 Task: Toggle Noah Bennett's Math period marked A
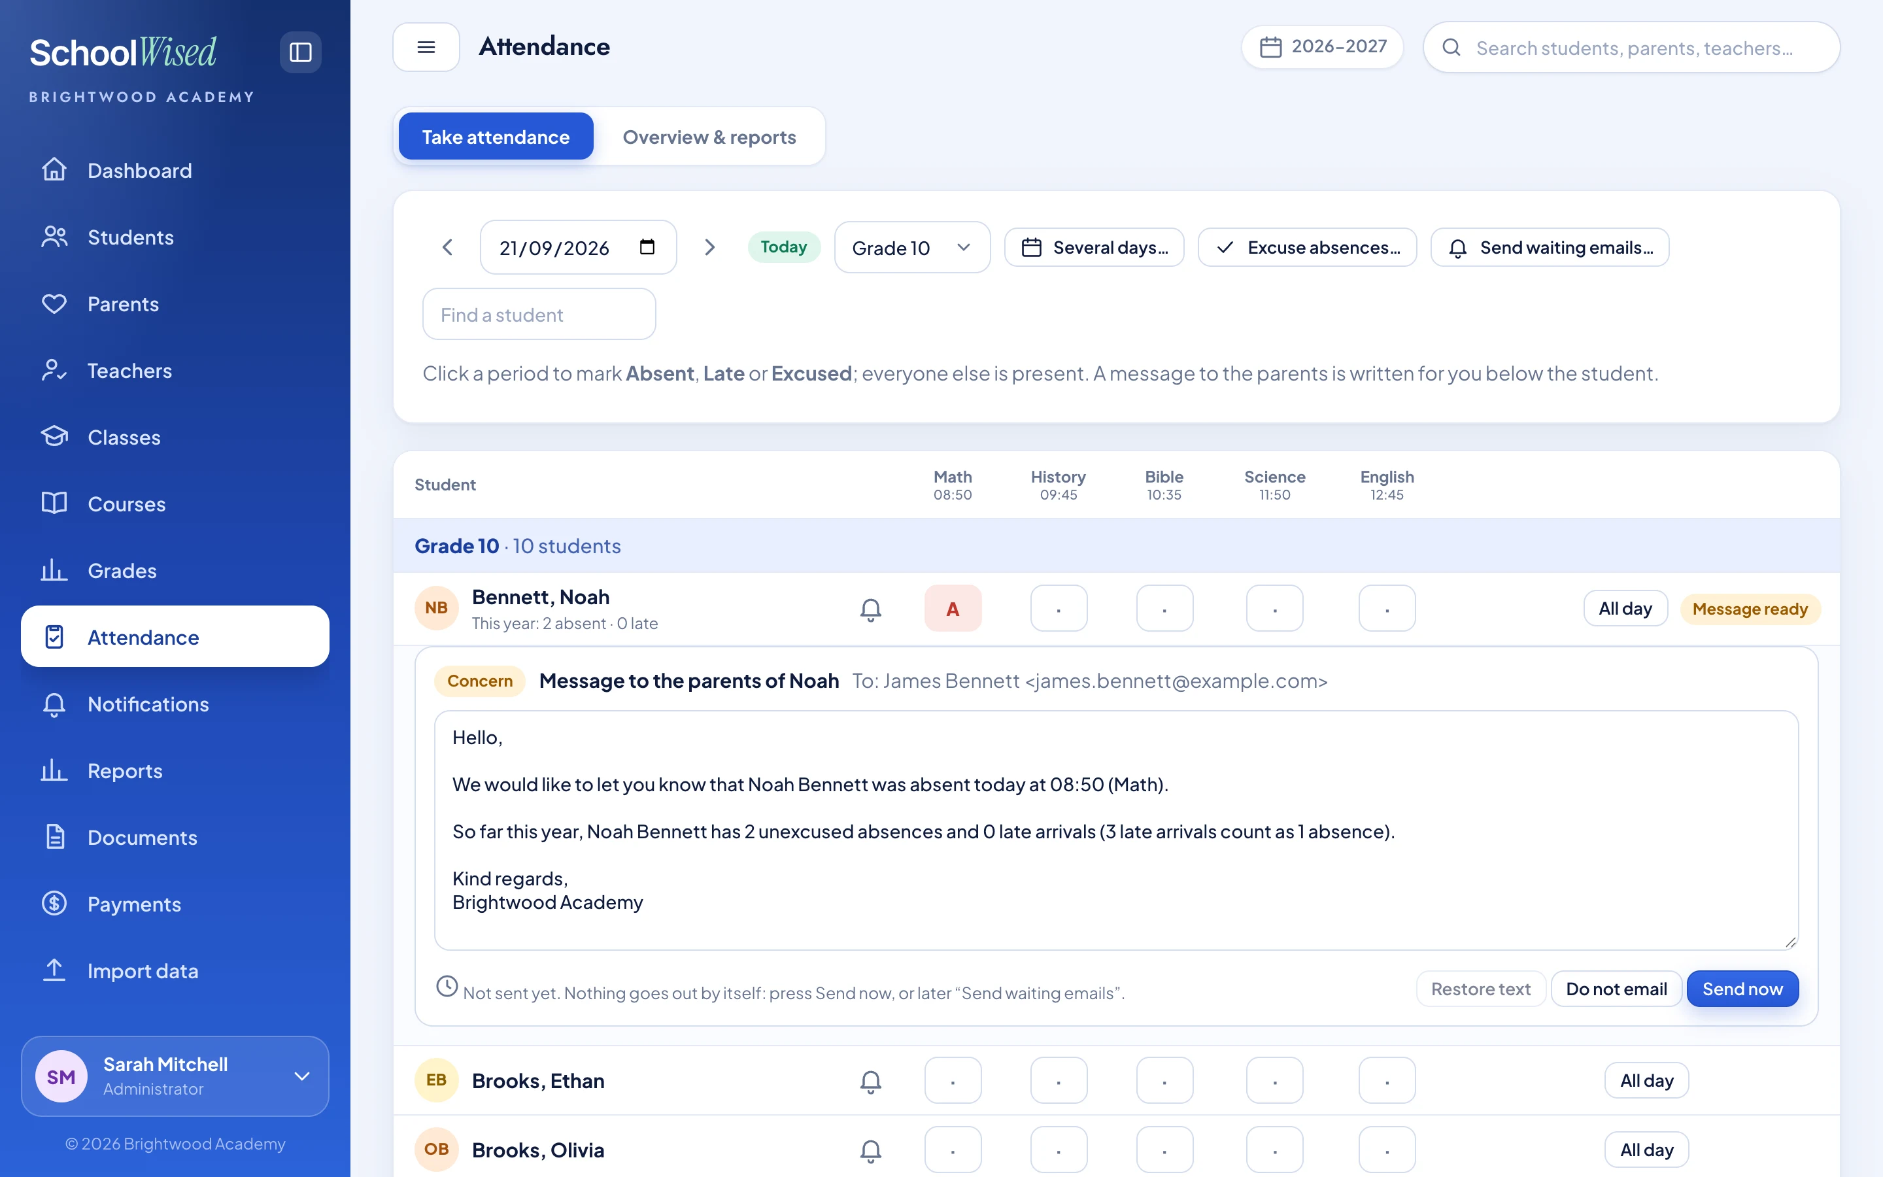pos(953,609)
